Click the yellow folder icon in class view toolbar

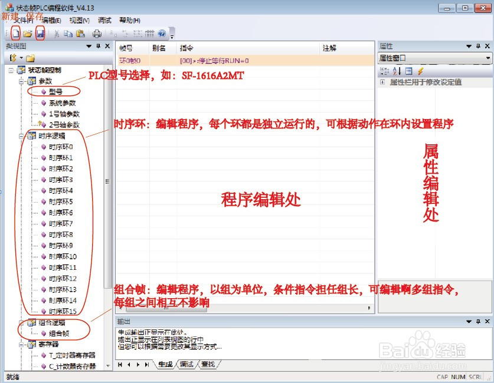pyautogui.click(x=31, y=58)
